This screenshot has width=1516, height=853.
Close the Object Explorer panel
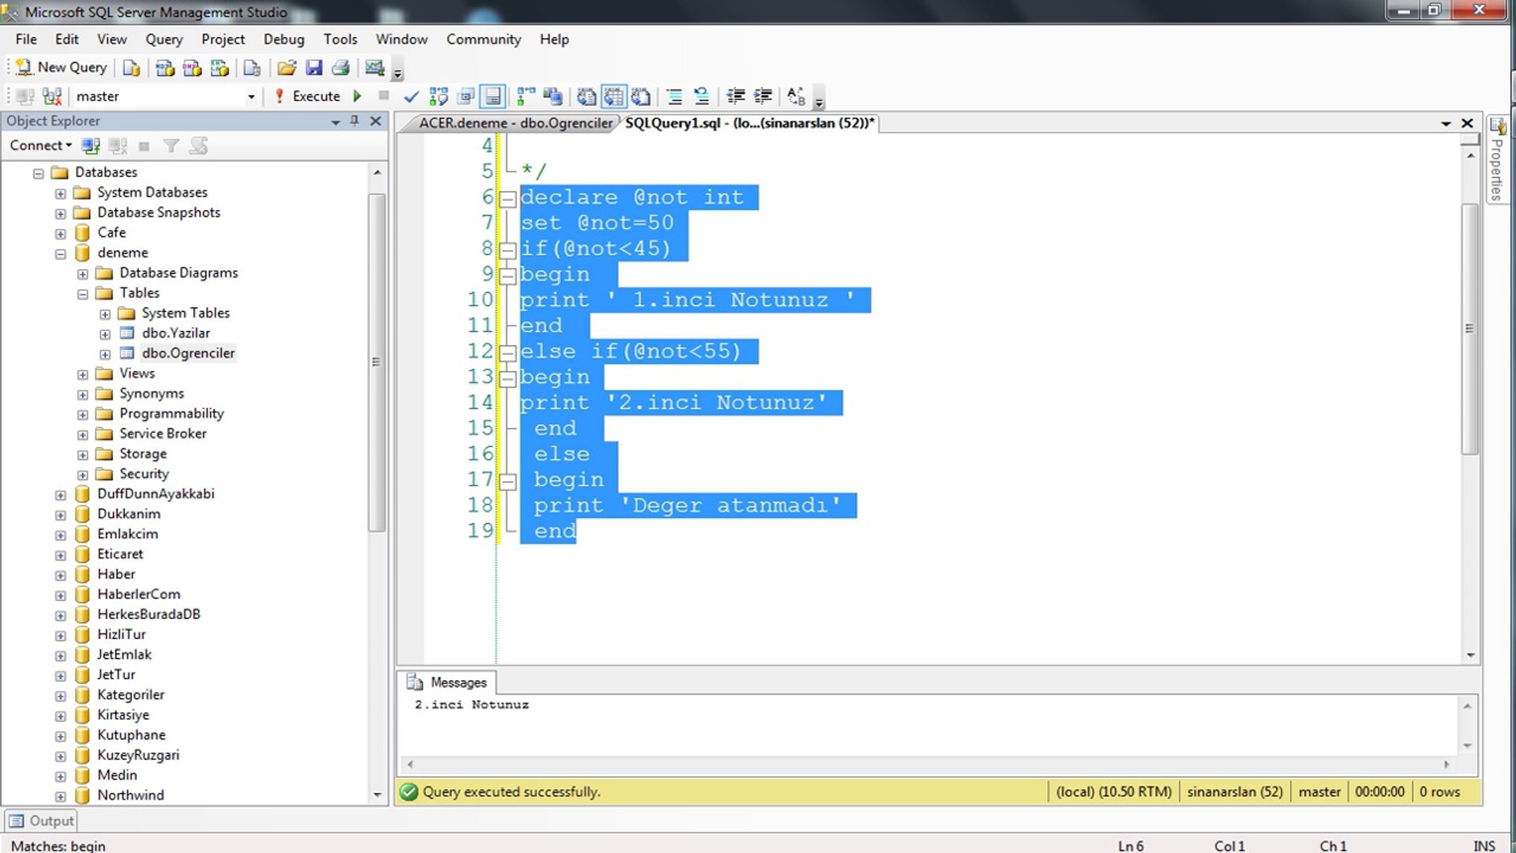pyautogui.click(x=376, y=121)
